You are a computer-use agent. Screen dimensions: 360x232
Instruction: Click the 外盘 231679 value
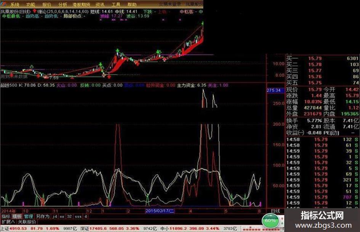pos(312,114)
